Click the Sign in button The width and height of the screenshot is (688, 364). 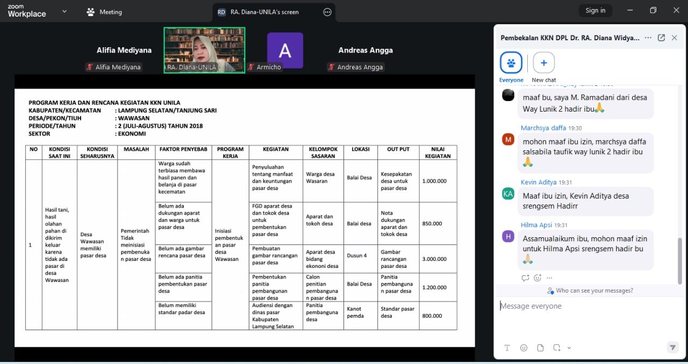pyautogui.click(x=595, y=10)
